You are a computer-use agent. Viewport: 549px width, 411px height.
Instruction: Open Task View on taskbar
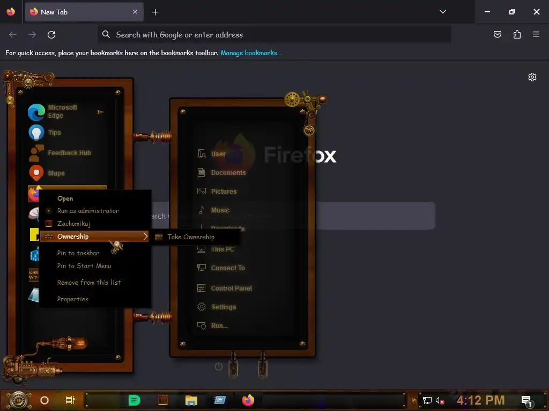pos(70,400)
